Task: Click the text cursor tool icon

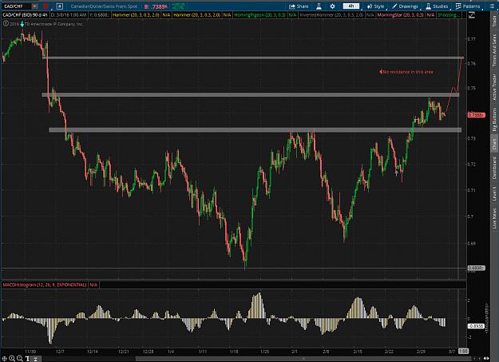Action: coord(27,359)
